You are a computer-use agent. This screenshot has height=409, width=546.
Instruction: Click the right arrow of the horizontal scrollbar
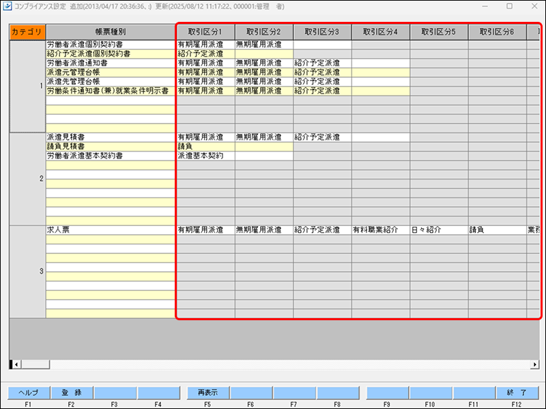click(535, 365)
